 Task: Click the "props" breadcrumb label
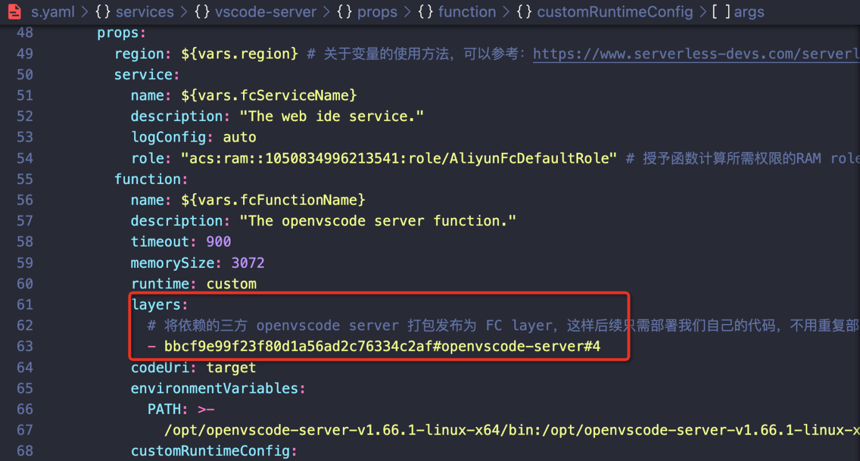tap(377, 12)
